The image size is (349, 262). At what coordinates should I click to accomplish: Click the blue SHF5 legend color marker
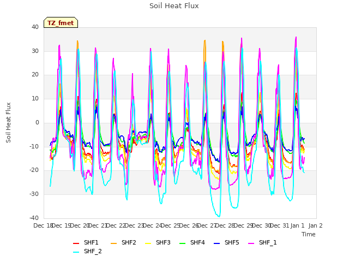[217, 243]
